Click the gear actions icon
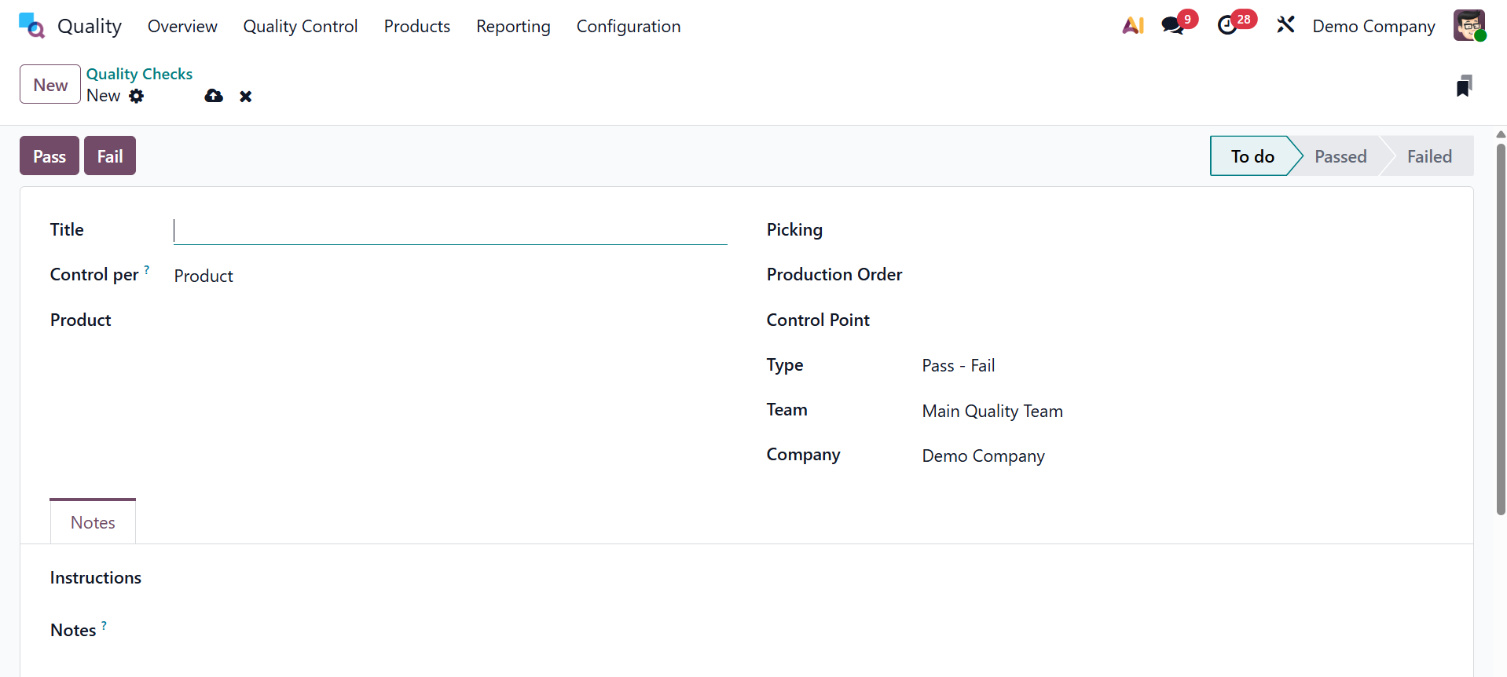The width and height of the screenshot is (1507, 677). [x=137, y=96]
